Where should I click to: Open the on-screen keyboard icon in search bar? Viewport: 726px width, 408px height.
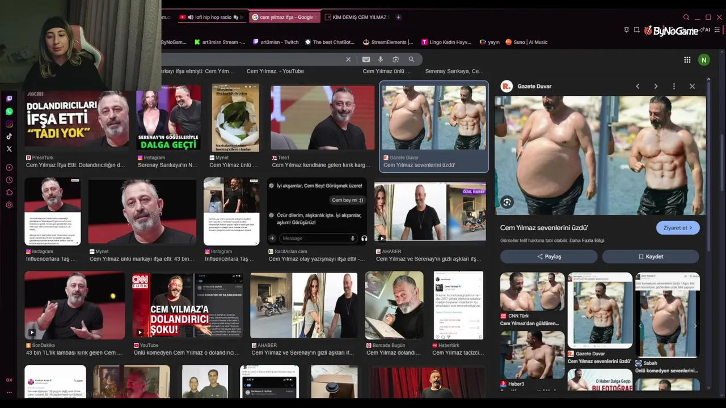(x=366, y=59)
